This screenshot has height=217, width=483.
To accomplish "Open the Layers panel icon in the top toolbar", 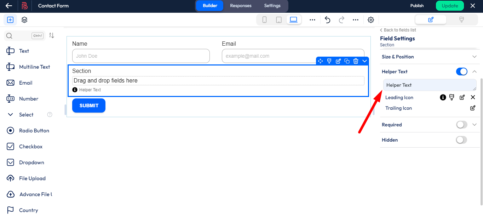I will point(24,20).
